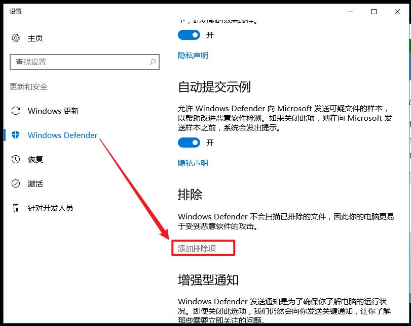Click the 自动提交示例 heading

click(214, 87)
